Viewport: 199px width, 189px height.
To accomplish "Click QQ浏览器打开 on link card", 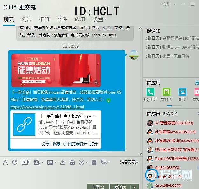I will point(75,144).
